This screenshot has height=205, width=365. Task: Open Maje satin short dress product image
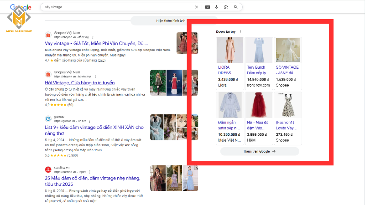tap(230, 105)
